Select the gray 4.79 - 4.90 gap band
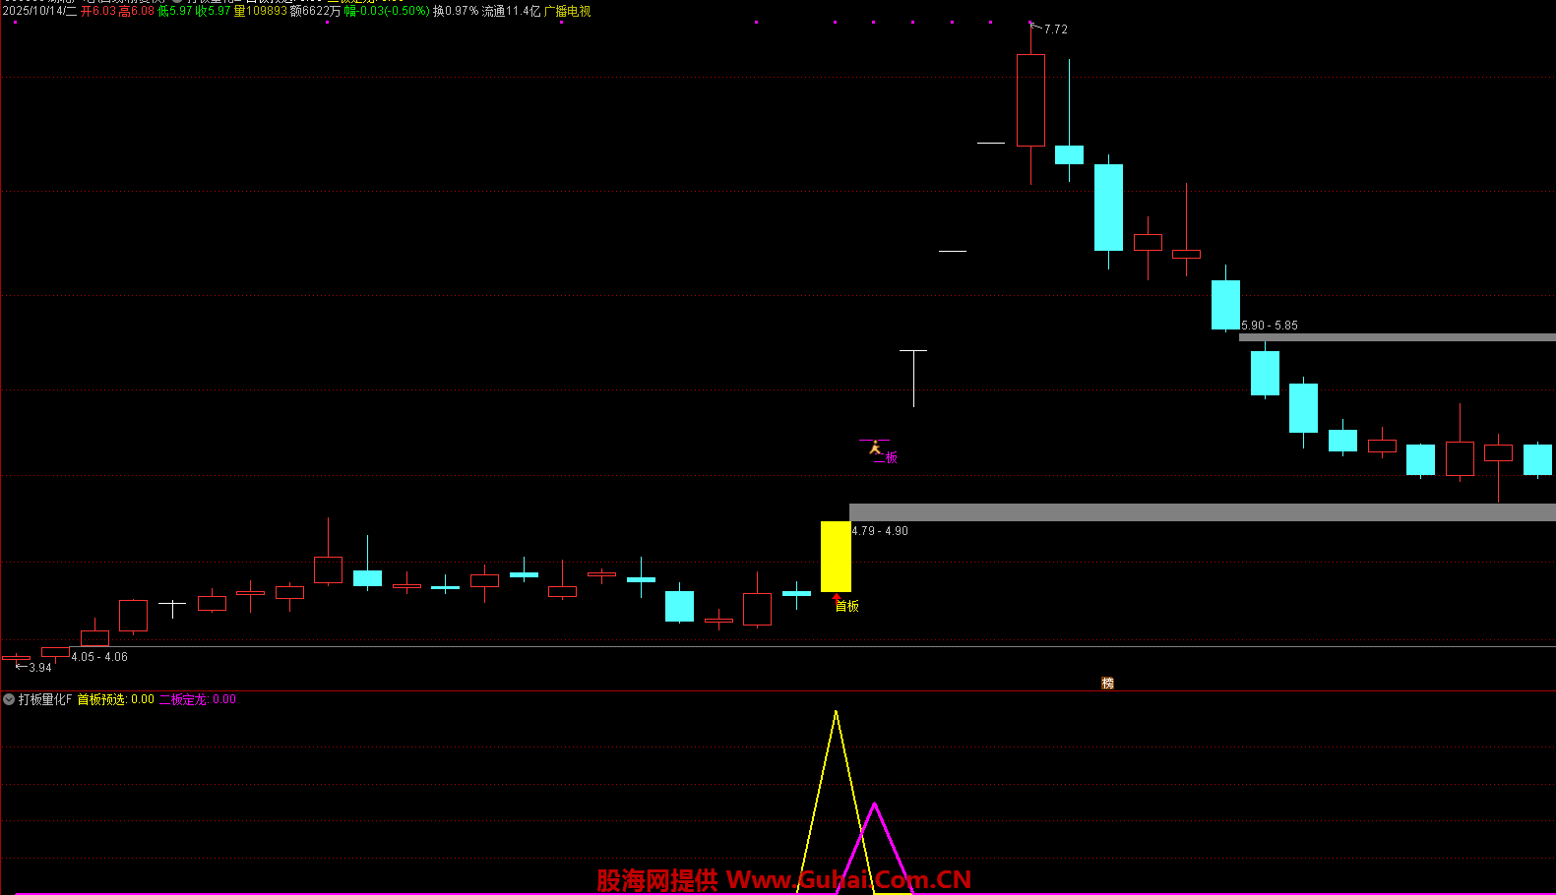Viewport: 1556px width, 895px height. pos(1201,512)
